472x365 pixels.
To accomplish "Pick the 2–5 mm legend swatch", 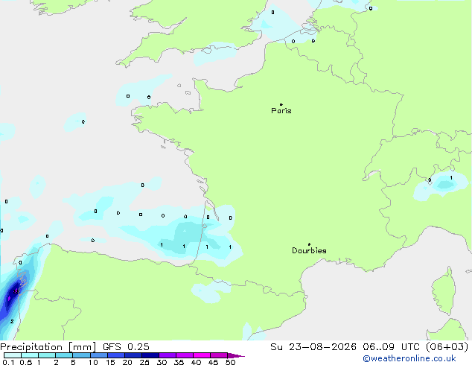I will coord(64,355).
